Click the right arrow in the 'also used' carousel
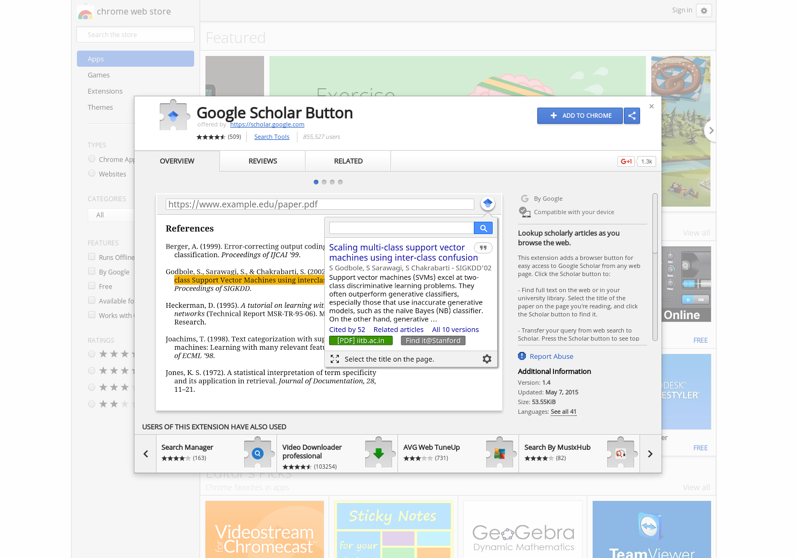Image resolution: width=796 pixels, height=558 pixels. tap(650, 453)
